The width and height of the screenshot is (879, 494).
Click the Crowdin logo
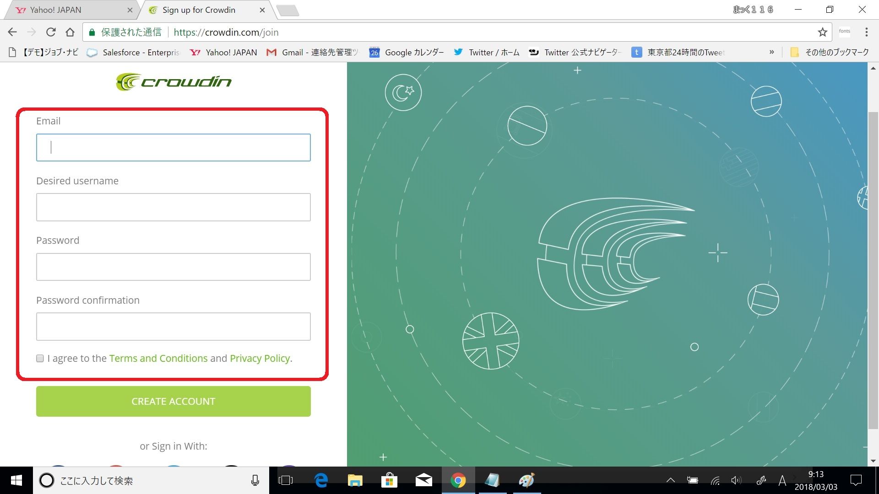click(x=174, y=82)
